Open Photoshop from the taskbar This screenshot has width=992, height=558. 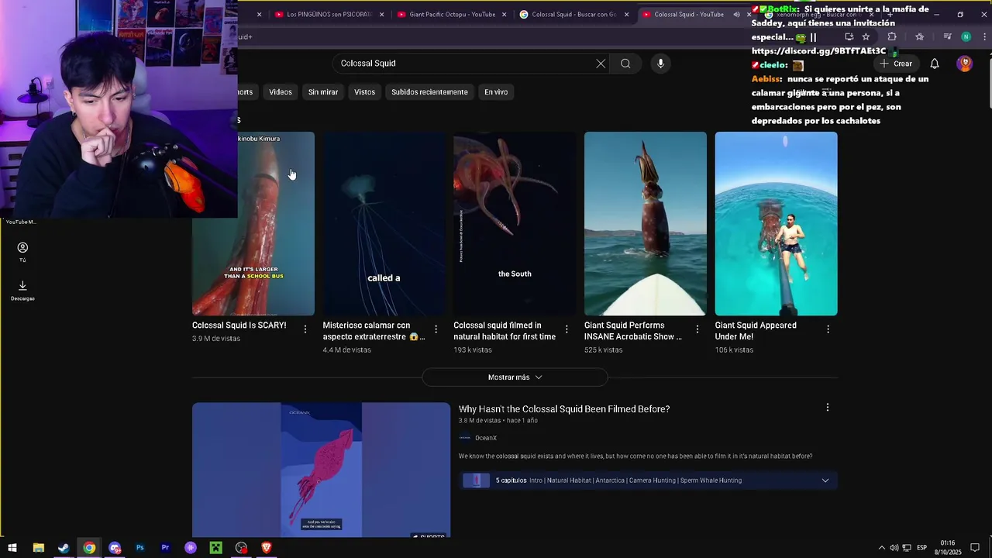coord(139,548)
